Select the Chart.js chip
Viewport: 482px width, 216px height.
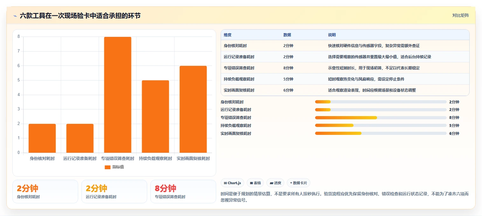232,183
